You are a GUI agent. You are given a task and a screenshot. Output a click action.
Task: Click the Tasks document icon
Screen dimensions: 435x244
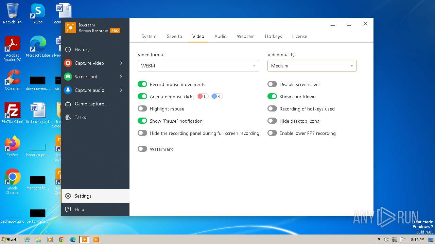coord(68,117)
